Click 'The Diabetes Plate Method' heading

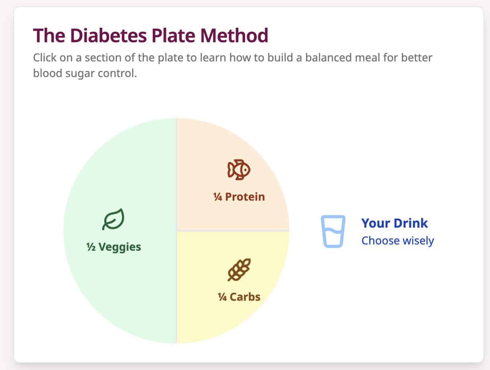[150, 36]
